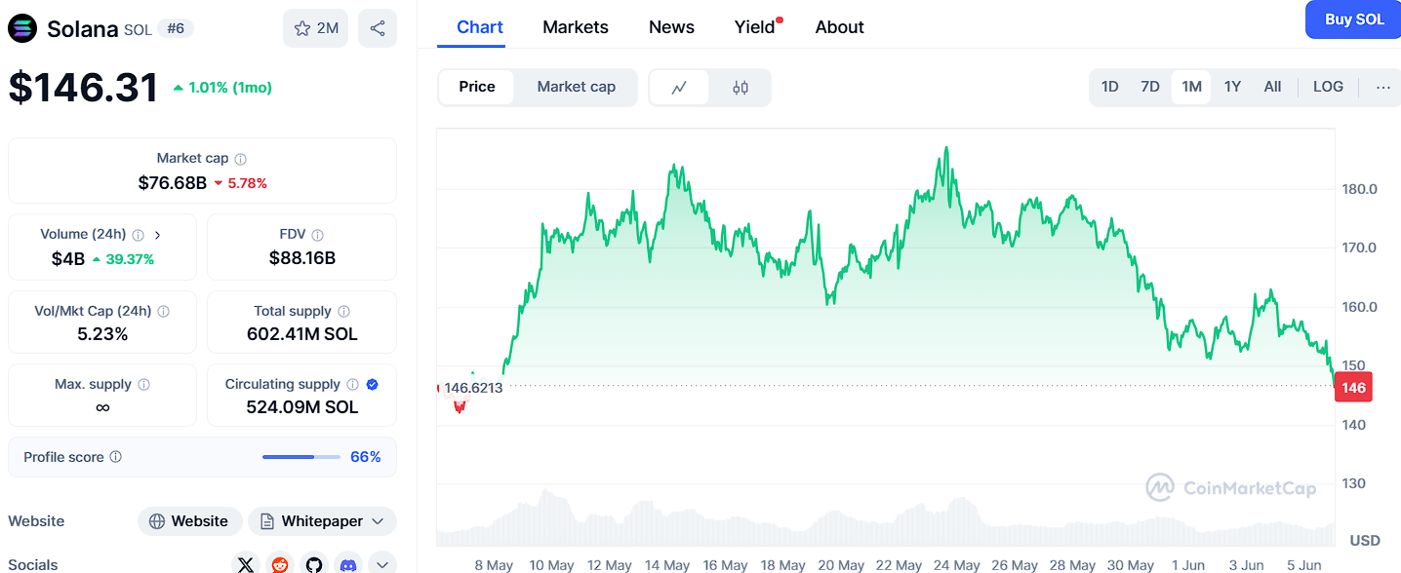Switch to the News tab
The height and width of the screenshot is (573, 1401).
click(x=672, y=27)
